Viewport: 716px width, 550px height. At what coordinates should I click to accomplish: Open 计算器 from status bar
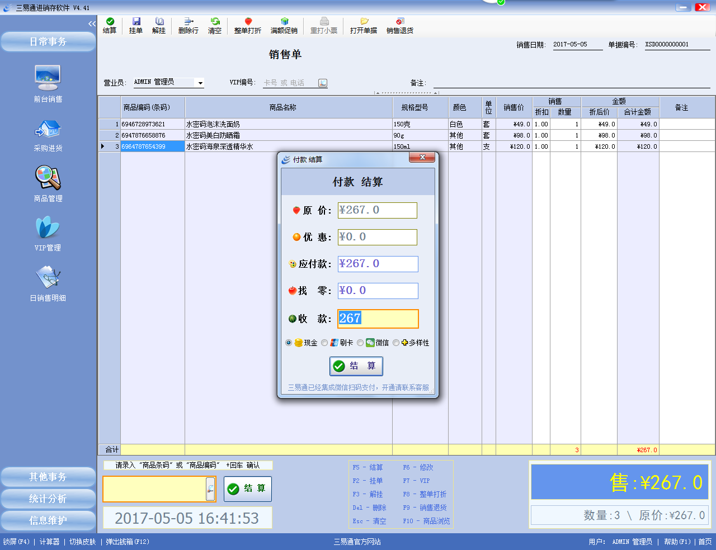[49, 542]
